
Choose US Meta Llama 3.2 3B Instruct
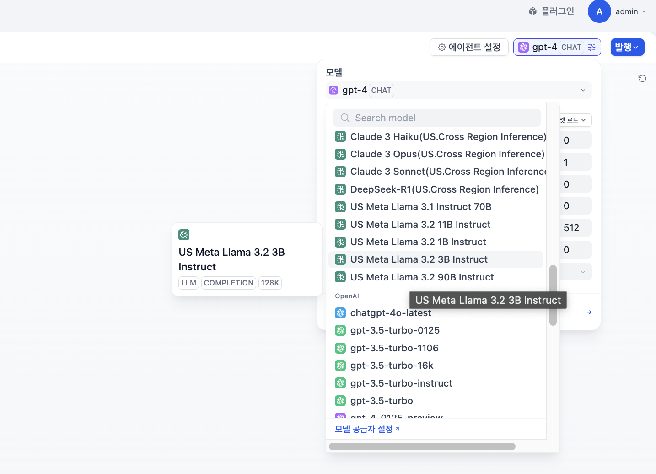tap(436, 259)
